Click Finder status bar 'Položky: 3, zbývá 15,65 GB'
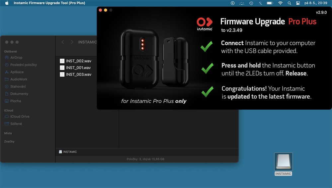Image resolution: width=332 pixels, height=188 pixels. pos(145,159)
